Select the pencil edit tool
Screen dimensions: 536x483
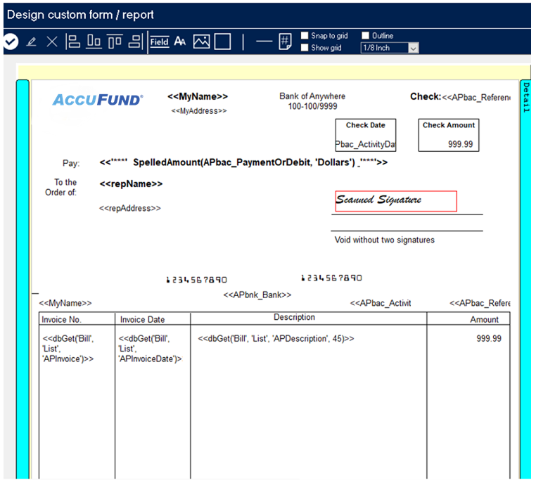click(x=31, y=42)
